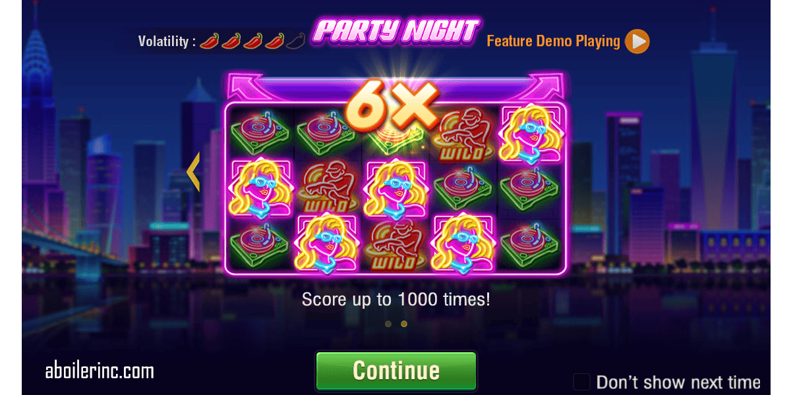Image resolution: width=791 pixels, height=395 pixels.
Task: Select the first pagination dot
Action: click(388, 324)
